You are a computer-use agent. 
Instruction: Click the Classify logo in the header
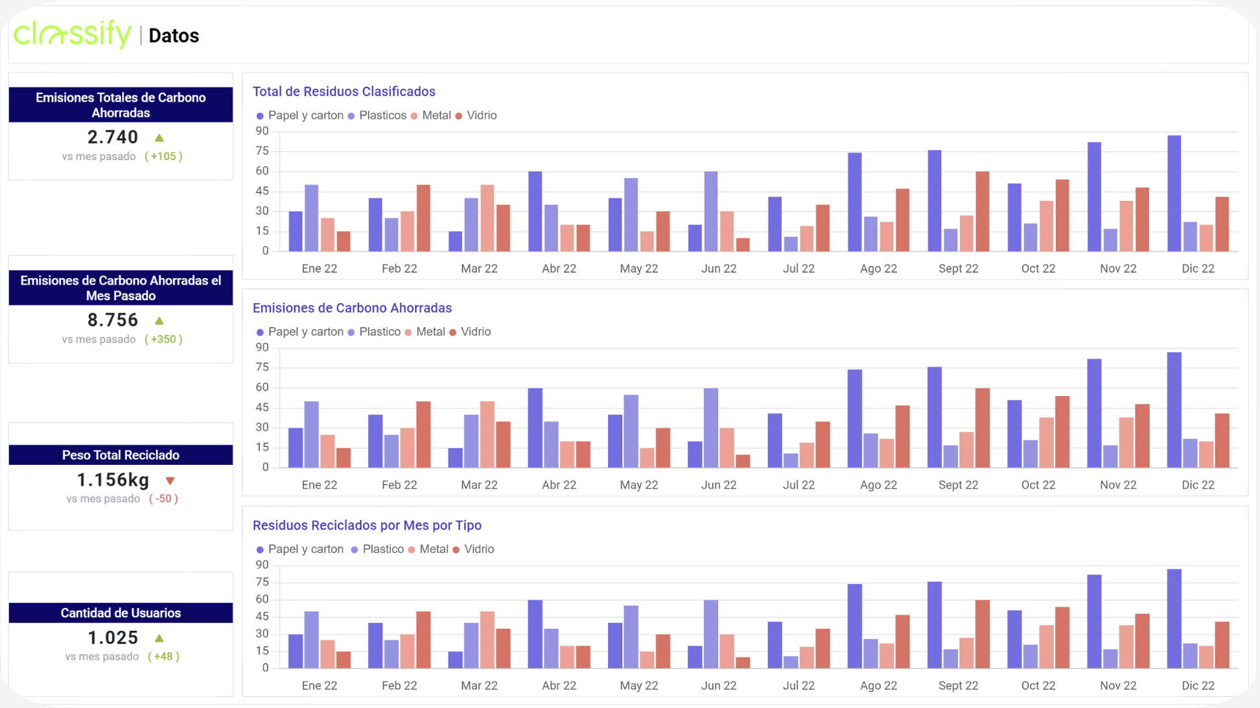point(72,34)
